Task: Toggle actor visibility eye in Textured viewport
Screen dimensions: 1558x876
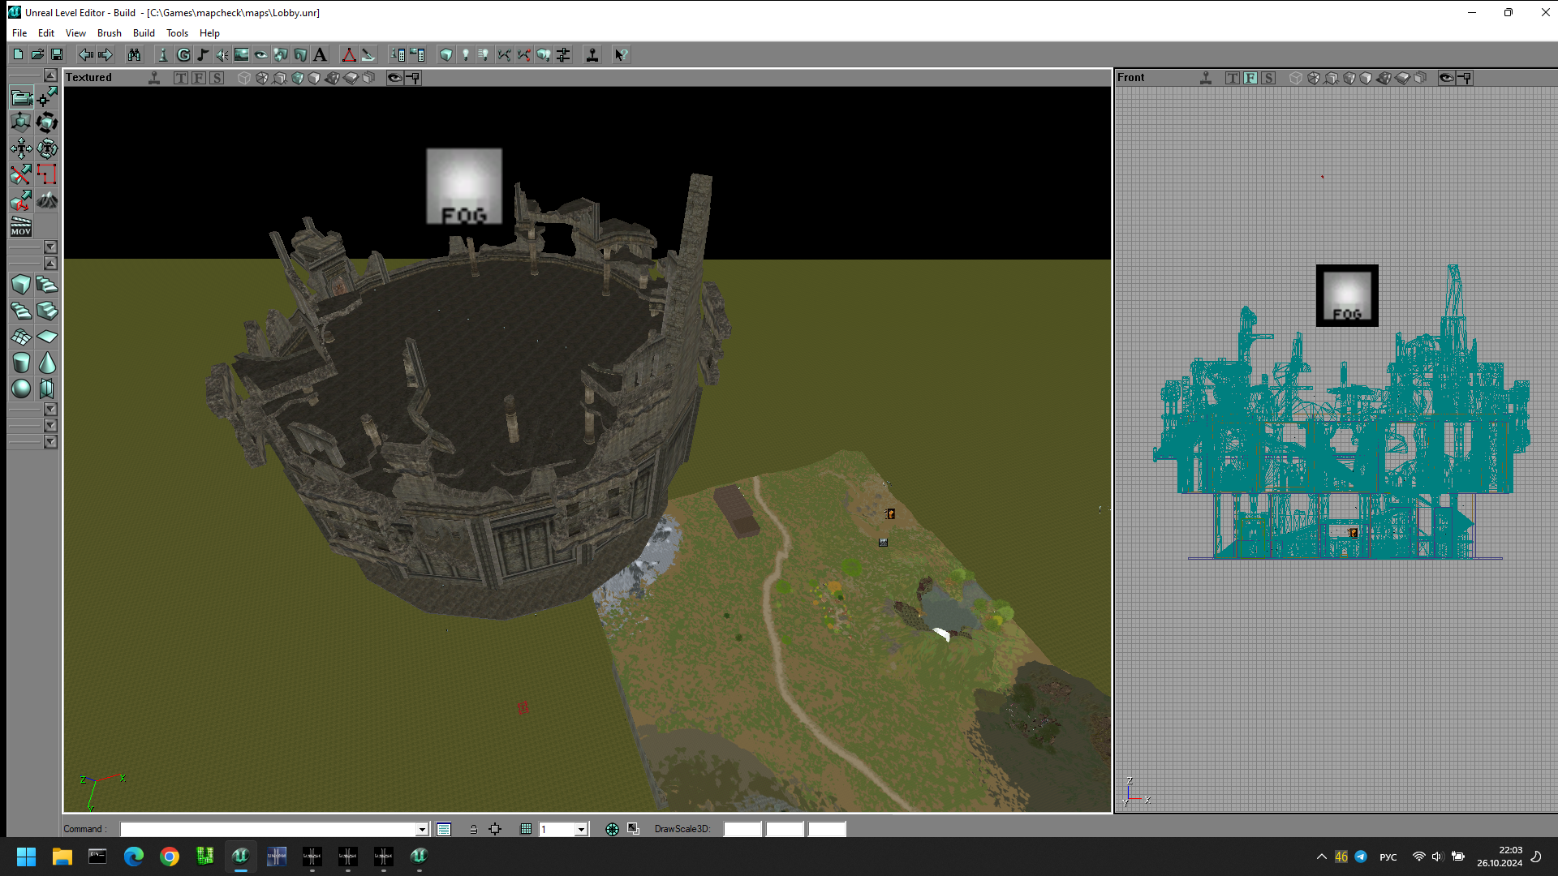Action: click(x=395, y=78)
